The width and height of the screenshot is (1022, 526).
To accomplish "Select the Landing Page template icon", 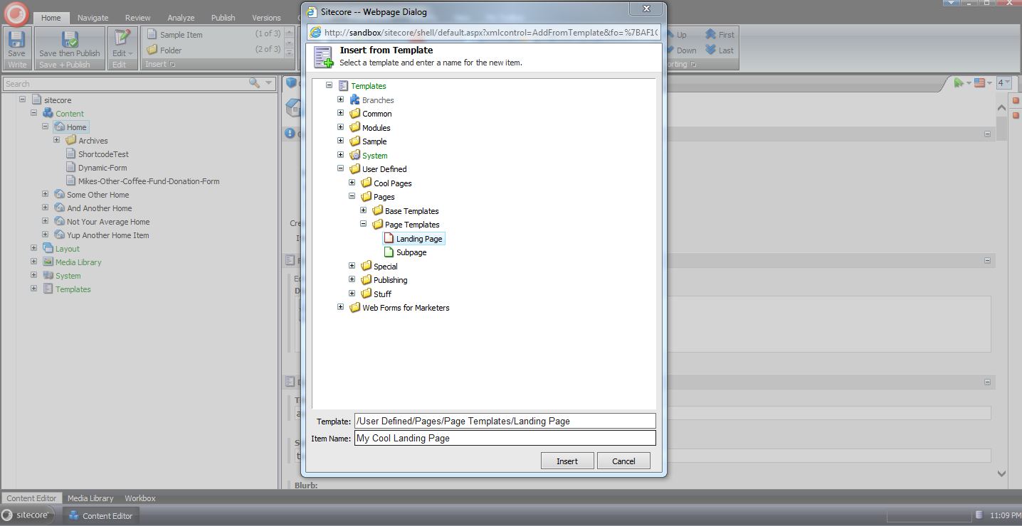I will coord(389,239).
